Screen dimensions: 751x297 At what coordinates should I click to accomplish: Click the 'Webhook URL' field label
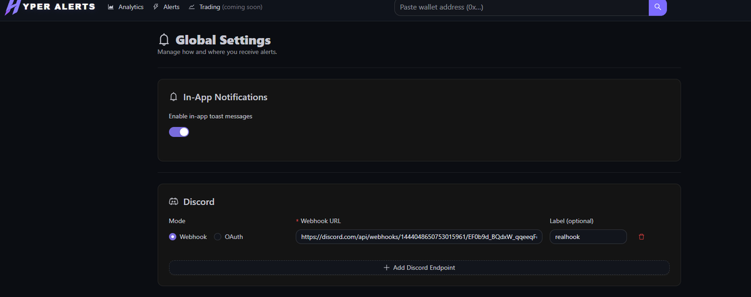(x=320, y=221)
